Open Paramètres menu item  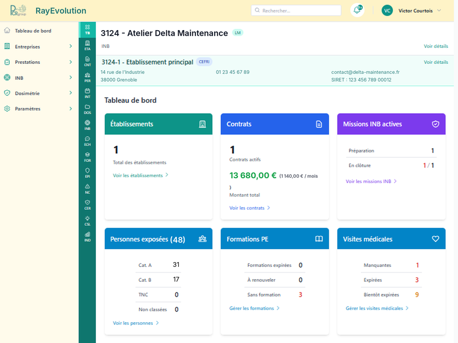(28, 109)
